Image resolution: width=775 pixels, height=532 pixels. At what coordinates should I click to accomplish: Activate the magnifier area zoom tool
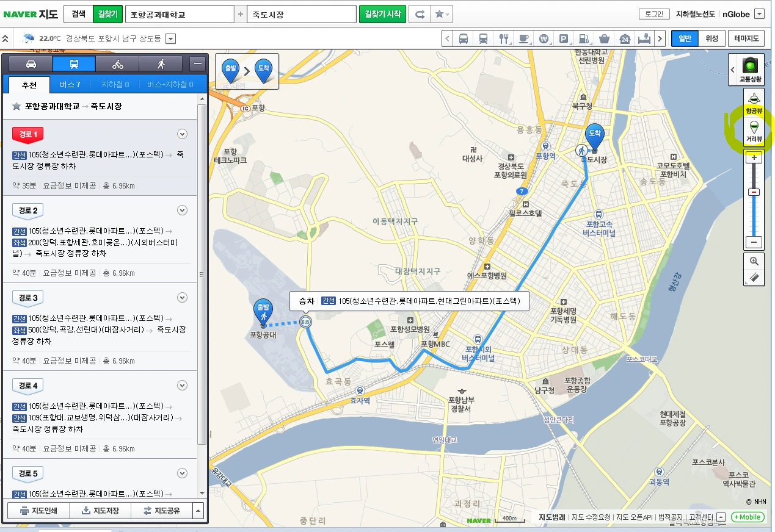[754, 261]
